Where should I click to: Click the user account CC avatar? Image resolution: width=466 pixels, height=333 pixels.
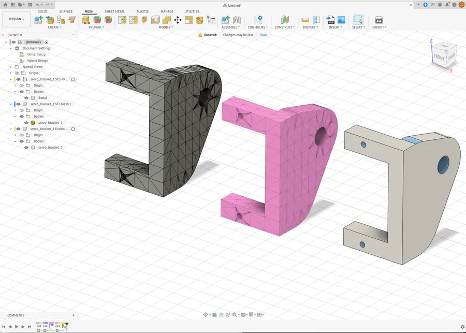(461, 5)
